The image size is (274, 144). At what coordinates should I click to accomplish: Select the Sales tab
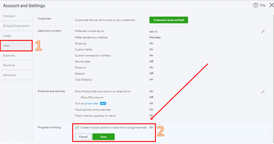tap(16, 46)
